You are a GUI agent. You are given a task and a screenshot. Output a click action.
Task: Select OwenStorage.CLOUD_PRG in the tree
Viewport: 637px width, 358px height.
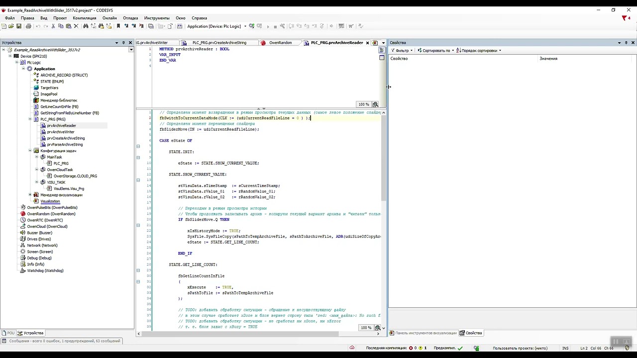coord(75,176)
